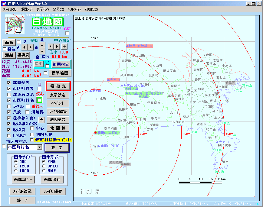Image resolution: width=263 pixels, height=207 pixels.
Task: Click the left arrow under 中心設定
Action: pyautogui.click(x=51, y=46)
